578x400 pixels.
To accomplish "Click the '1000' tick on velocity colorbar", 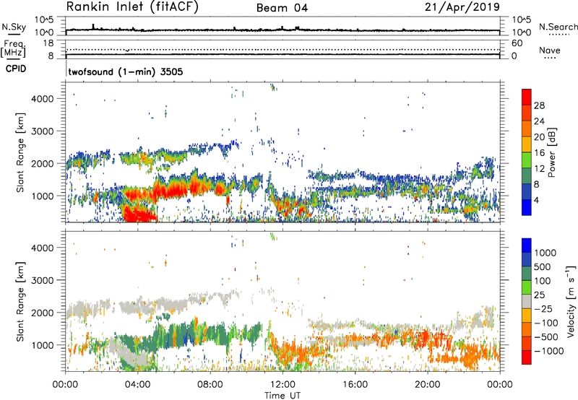I will point(545,253).
